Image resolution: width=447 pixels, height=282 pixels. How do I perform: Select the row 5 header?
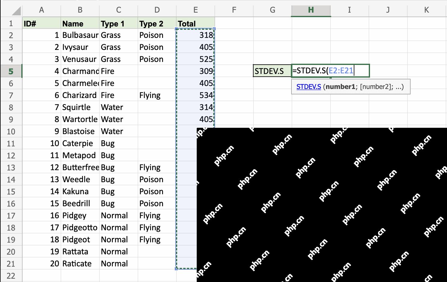[x=11, y=71]
